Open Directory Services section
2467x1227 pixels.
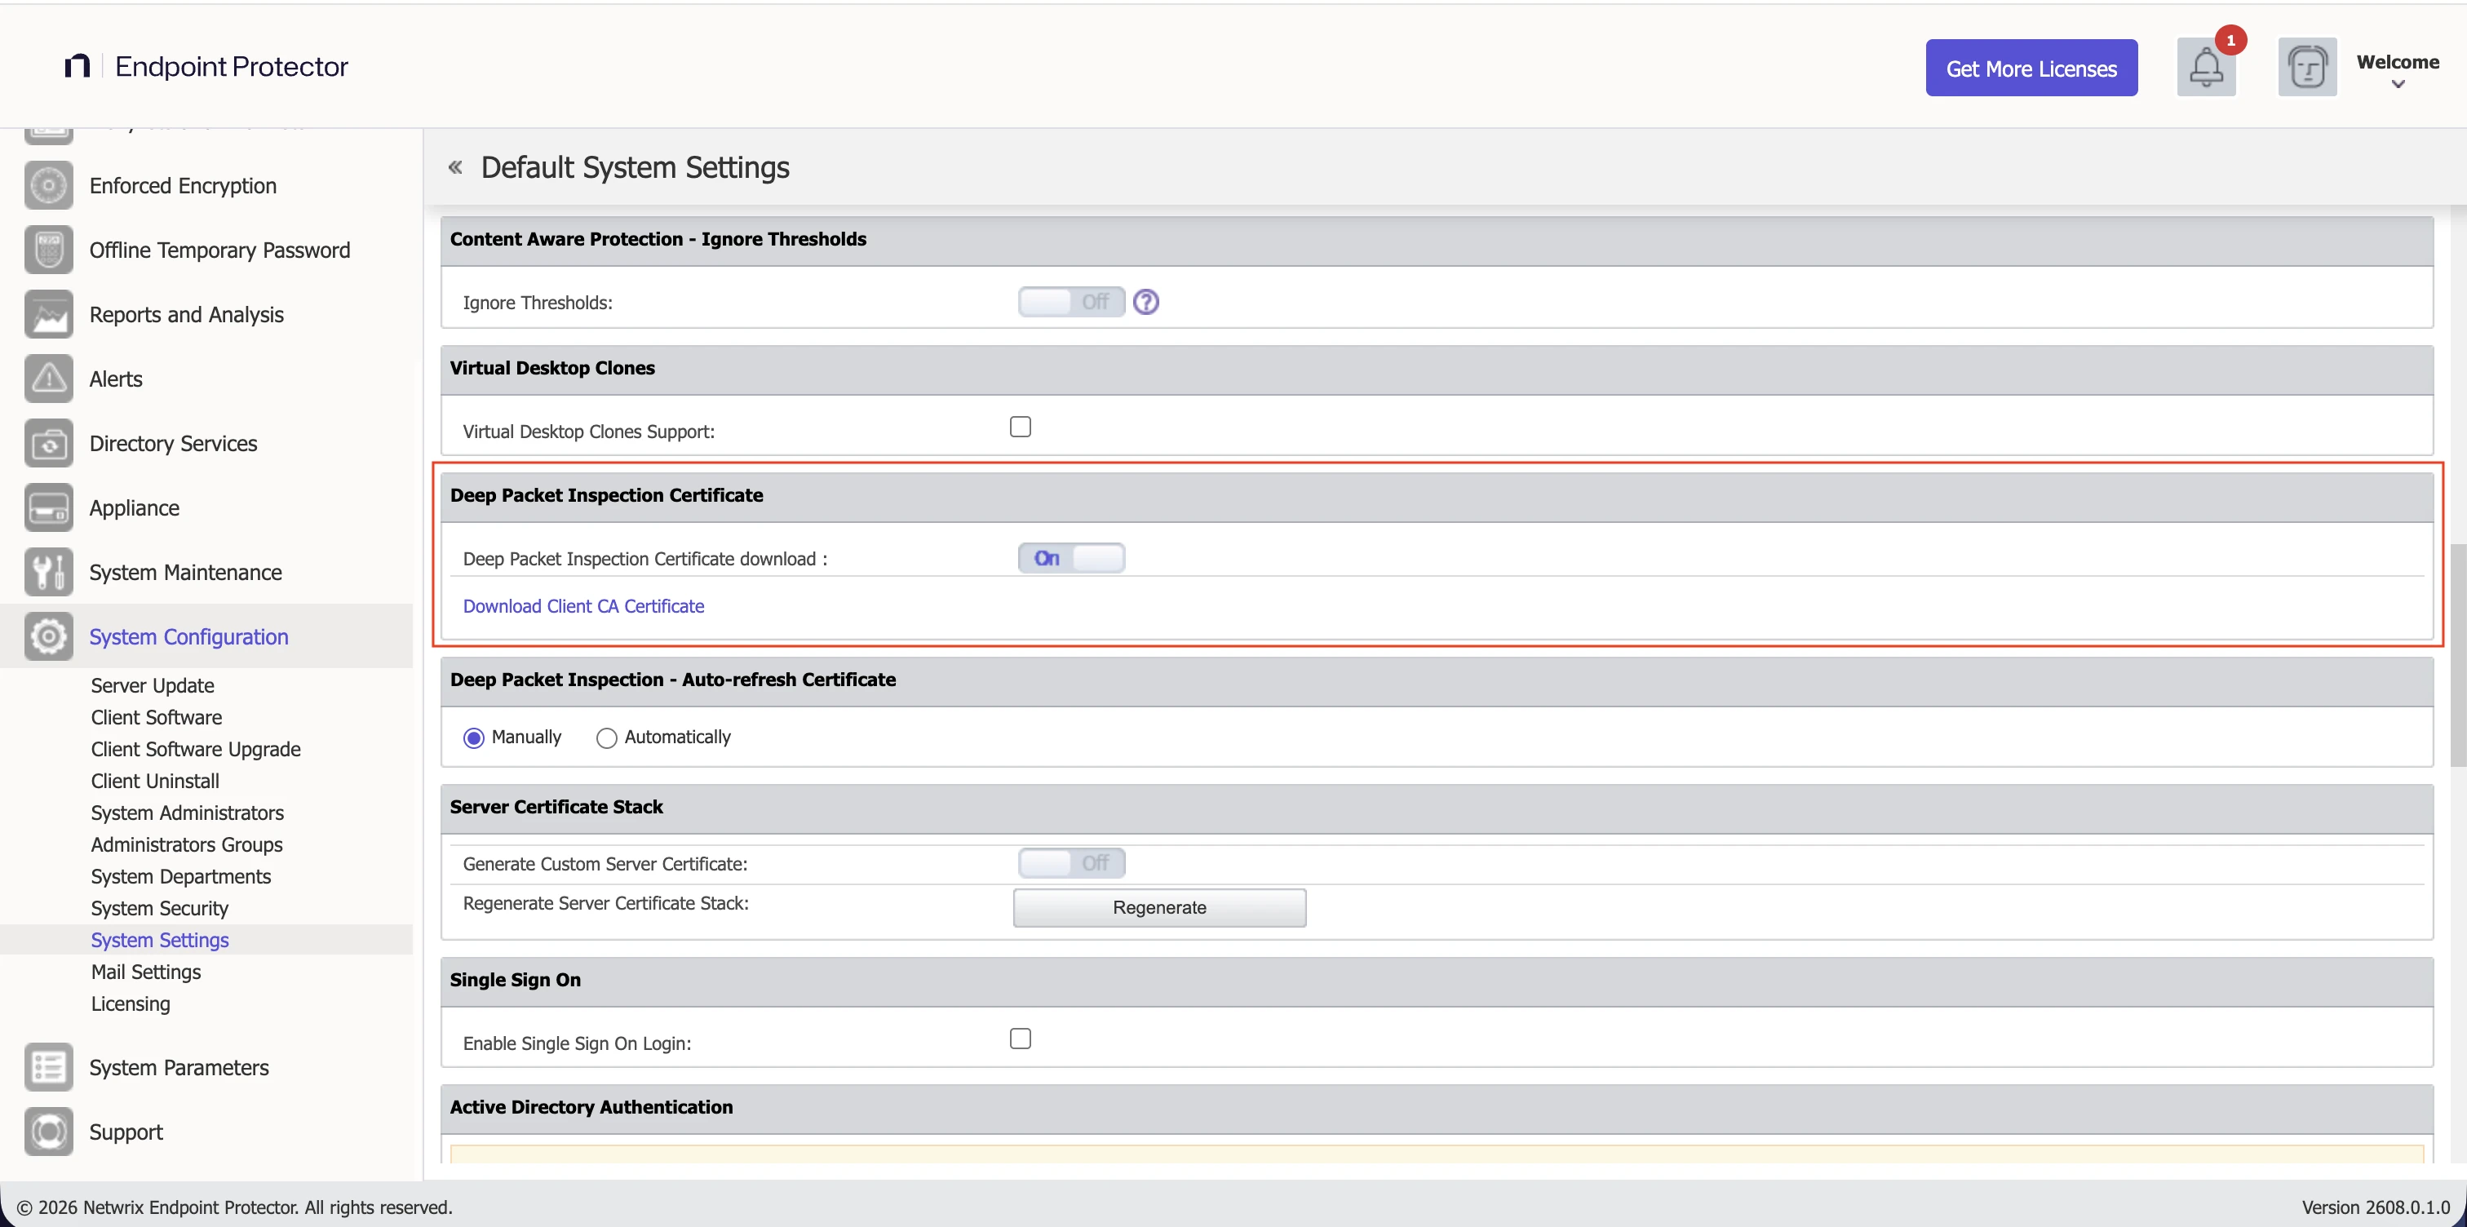click(173, 444)
